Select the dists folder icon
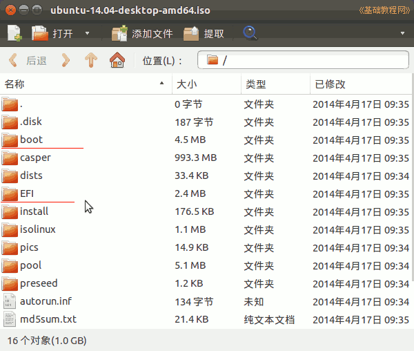 tap(10, 175)
